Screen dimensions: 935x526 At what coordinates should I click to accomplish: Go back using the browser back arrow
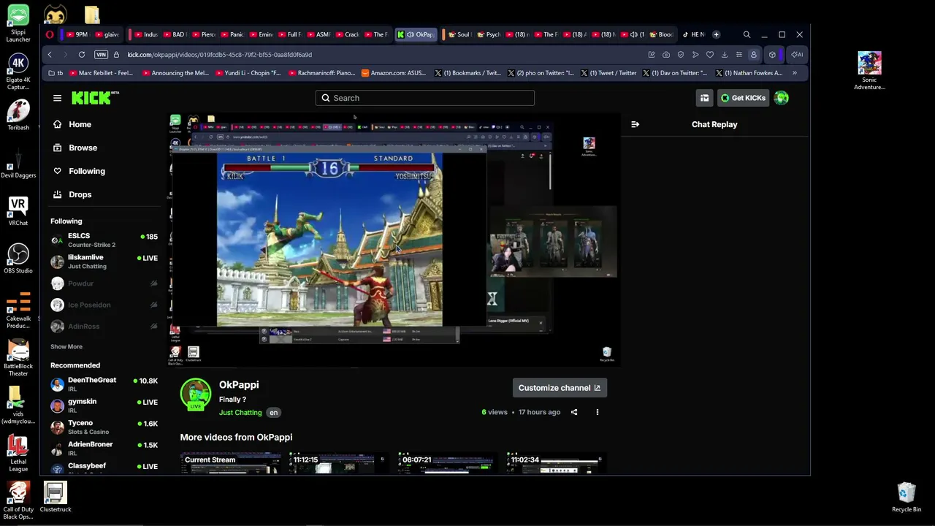click(50, 55)
